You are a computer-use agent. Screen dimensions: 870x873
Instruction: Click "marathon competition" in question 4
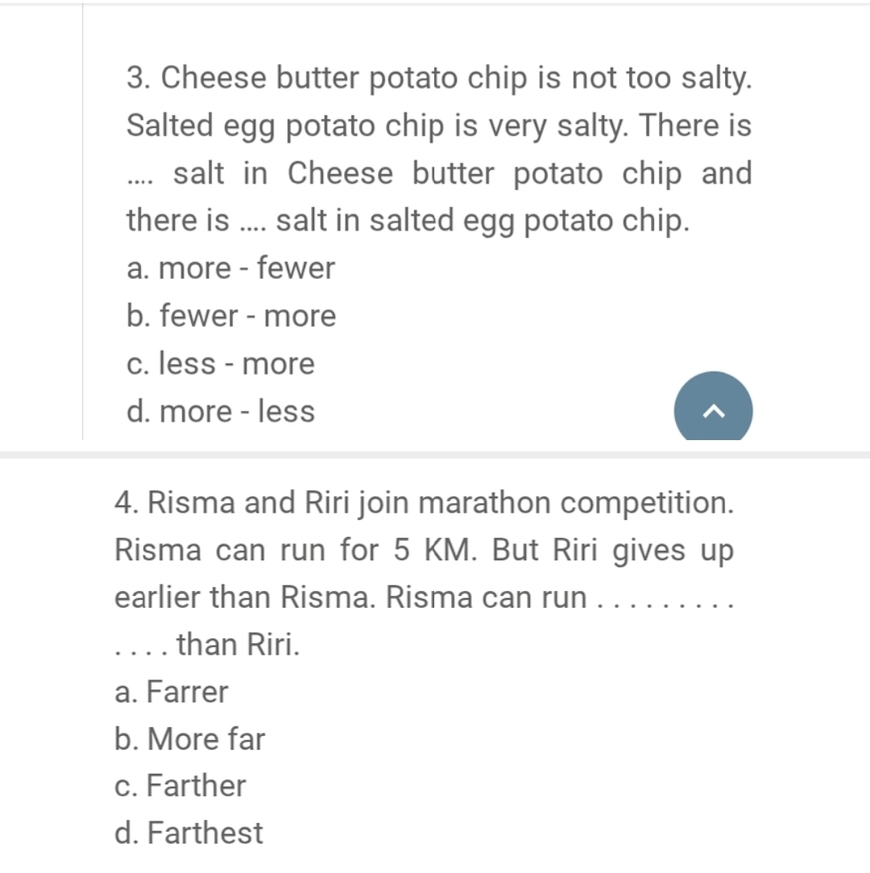tap(576, 503)
